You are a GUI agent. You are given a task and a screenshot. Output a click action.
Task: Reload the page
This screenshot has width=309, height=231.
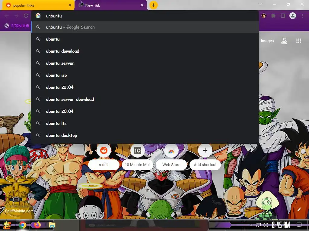[x=26, y=16]
